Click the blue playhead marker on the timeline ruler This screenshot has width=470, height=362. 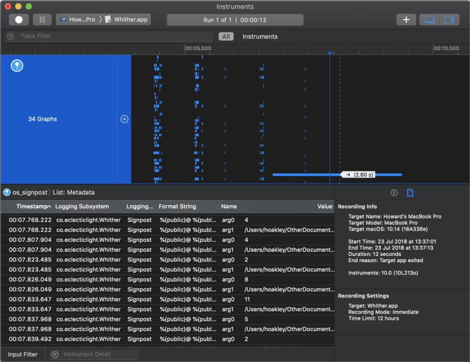pyautogui.click(x=329, y=53)
